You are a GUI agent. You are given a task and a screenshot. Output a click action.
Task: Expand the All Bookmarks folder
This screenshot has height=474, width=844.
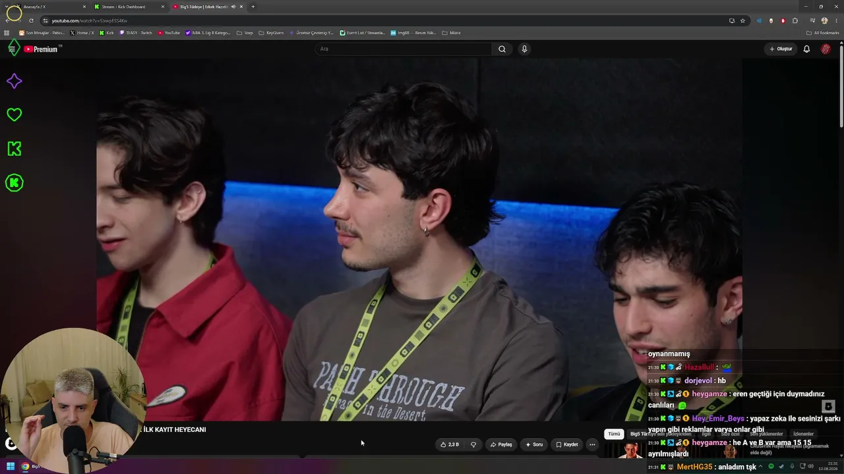point(823,33)
